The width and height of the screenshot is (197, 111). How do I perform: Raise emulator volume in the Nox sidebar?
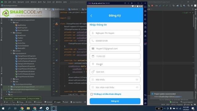(145, 15)
